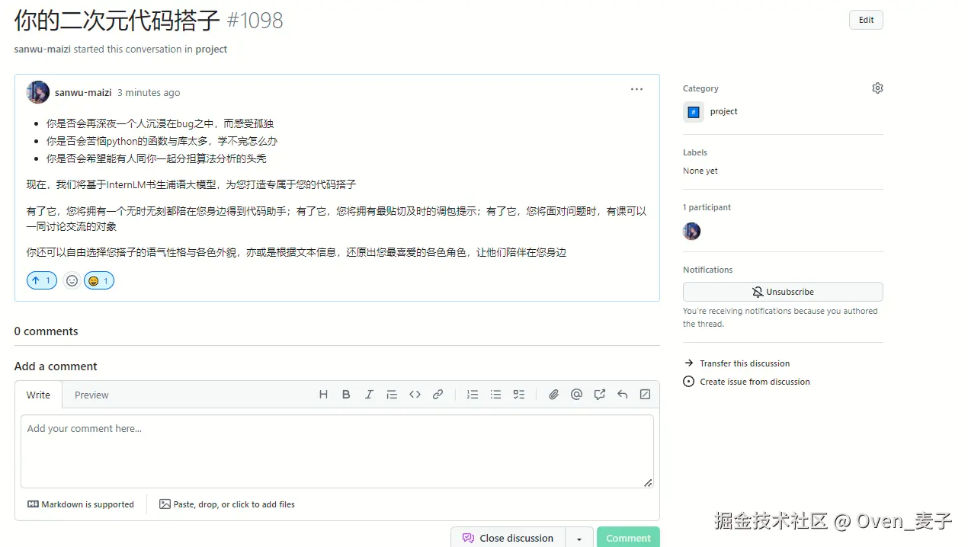Insert a numbered list

(473, 395)
